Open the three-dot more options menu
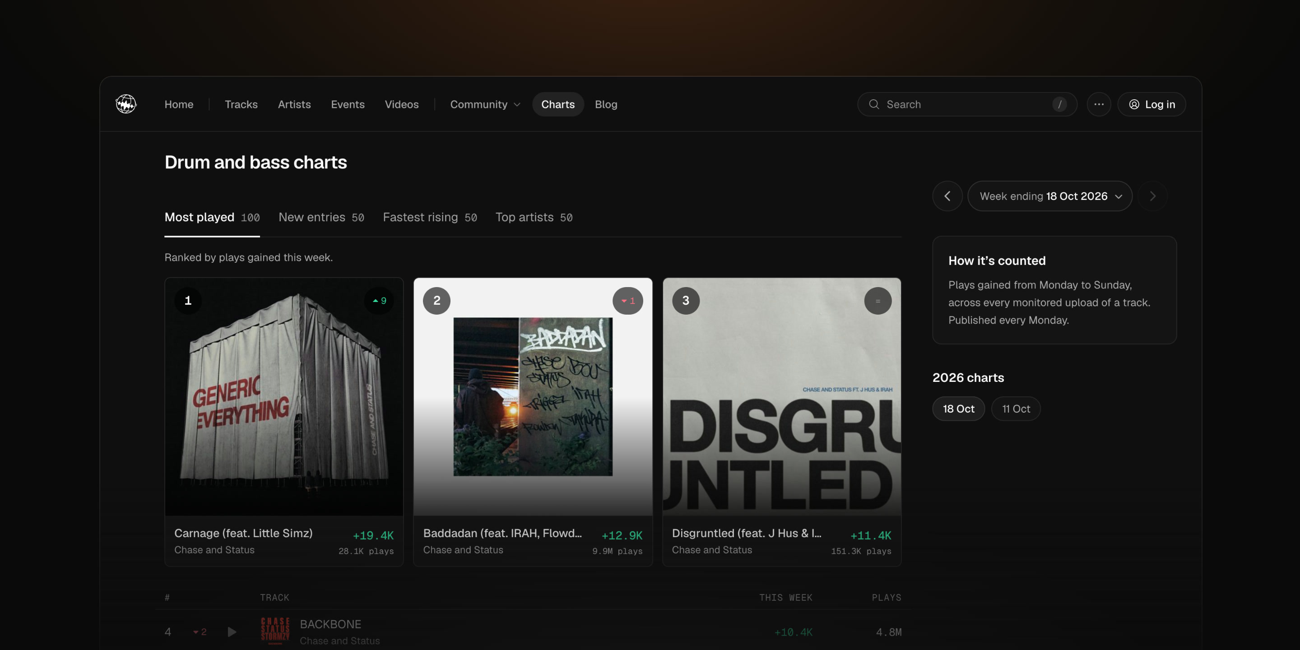Image resolution: width=1300 pixels, height=650 pixels. (1099, 104)
